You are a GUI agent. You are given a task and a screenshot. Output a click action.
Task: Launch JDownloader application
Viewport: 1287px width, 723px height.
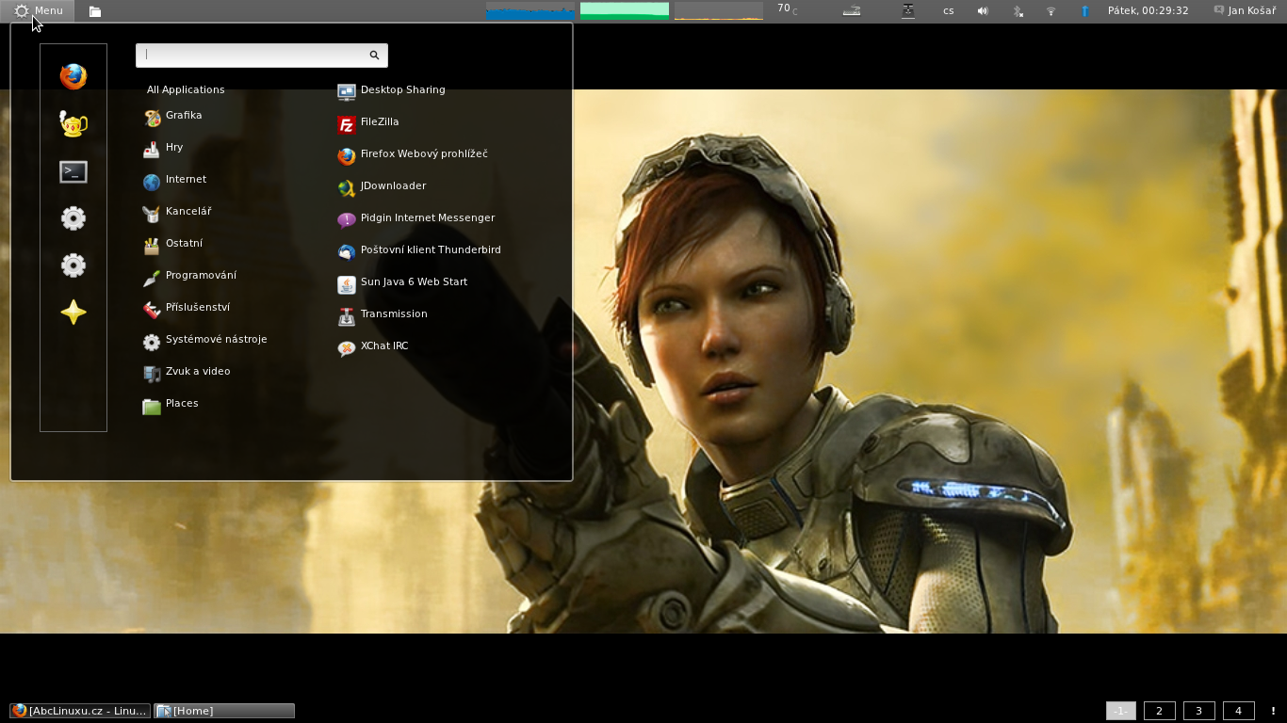(392, 186)
